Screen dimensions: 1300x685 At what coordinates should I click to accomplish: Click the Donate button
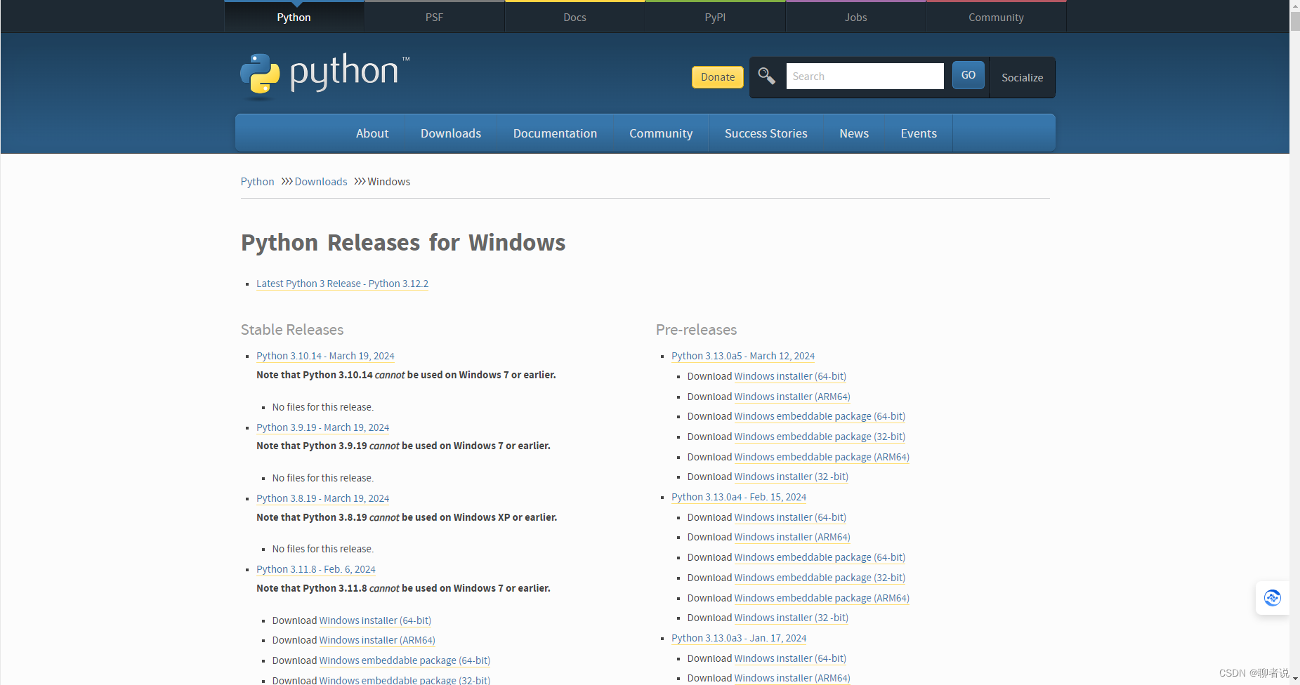click(717, 77)
